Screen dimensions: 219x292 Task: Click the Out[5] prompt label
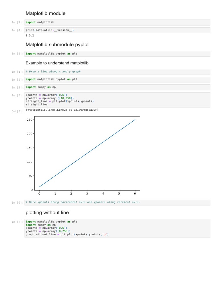click(17, 111)
